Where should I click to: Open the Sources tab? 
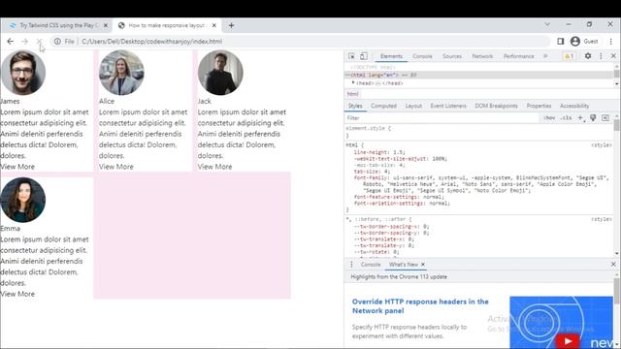coord(452,56)
